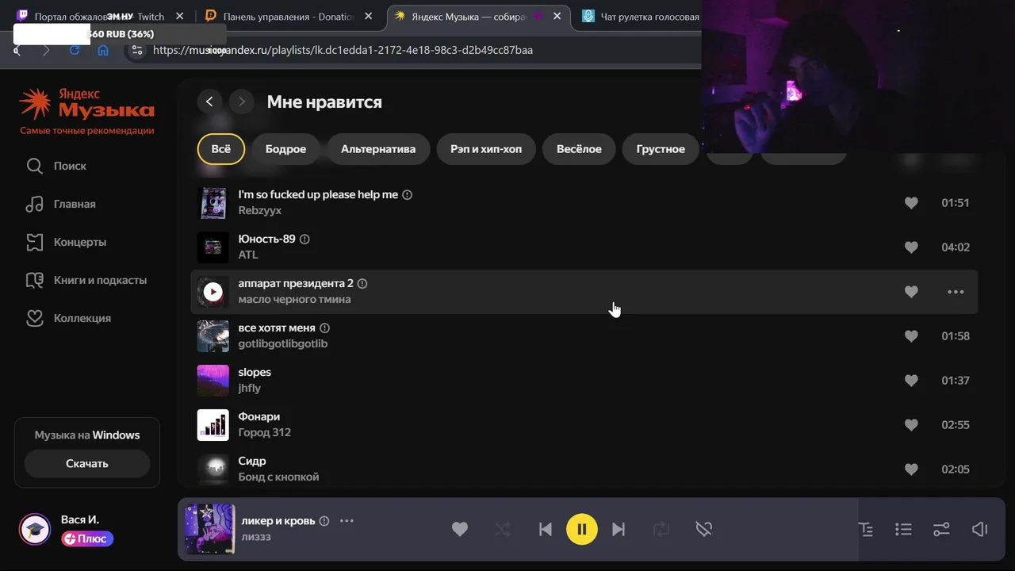Go to Главная in the sidebar
The height and width of the screenshot is (571, 1015).
[60, 204]
